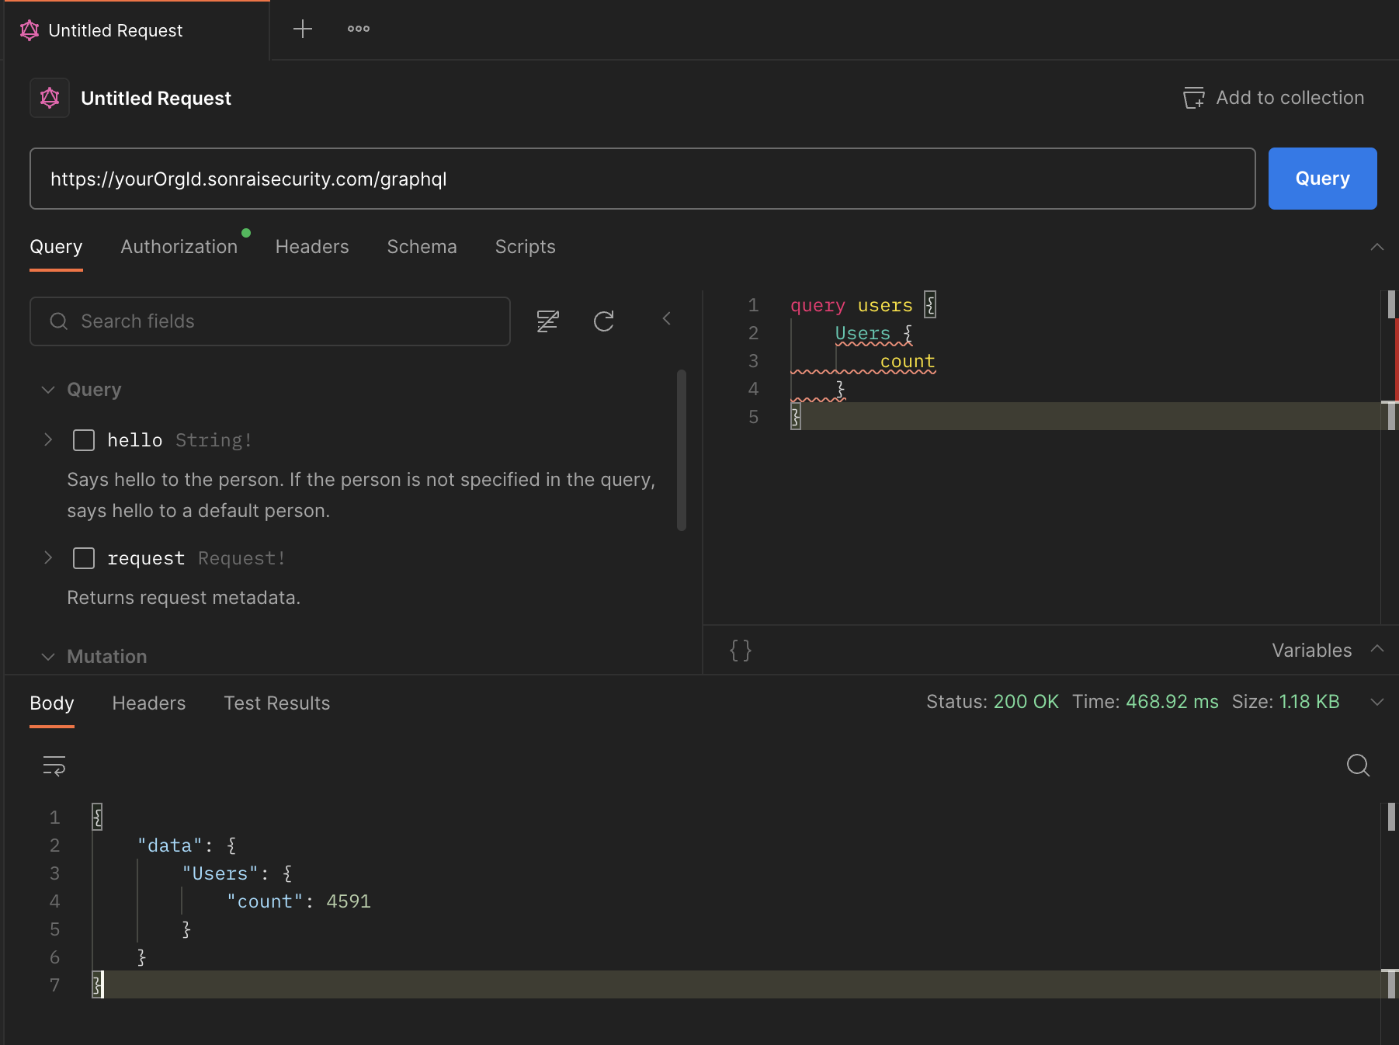
Task: Toggle word wrap in response body
Action: pos(54,766)
